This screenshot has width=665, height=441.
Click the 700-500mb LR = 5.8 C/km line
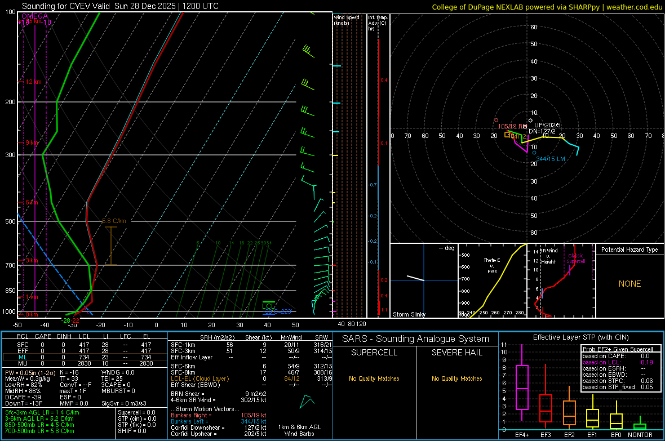39,431
